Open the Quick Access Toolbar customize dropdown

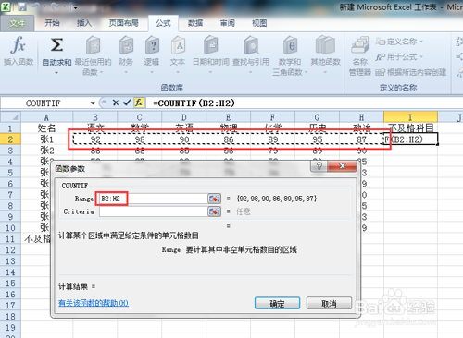click(x=75, y=7)
